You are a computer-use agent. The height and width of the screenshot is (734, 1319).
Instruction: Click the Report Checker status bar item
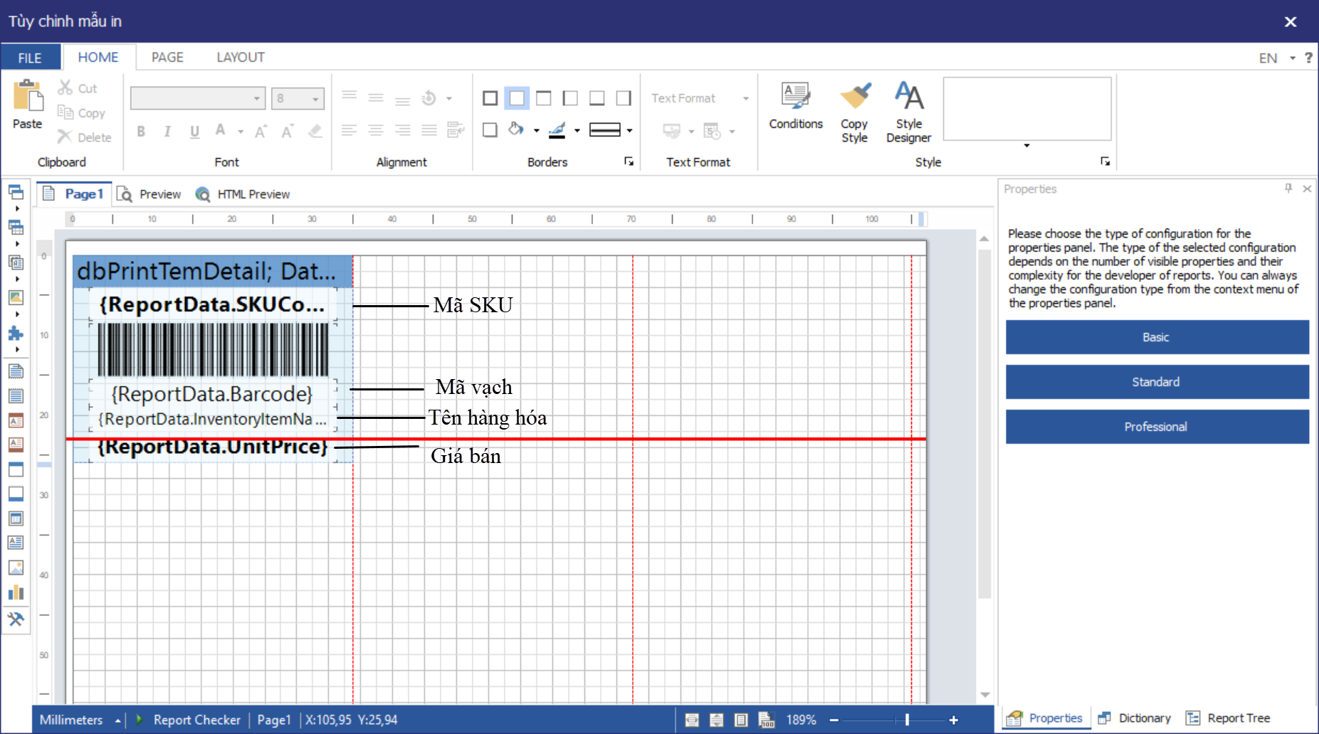[x=196, y=720]
